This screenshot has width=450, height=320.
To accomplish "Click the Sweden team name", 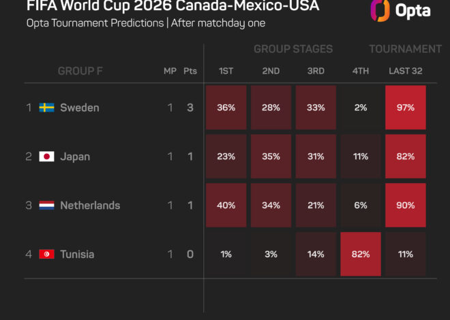I will pyautogui.click(x=80, y=108).
